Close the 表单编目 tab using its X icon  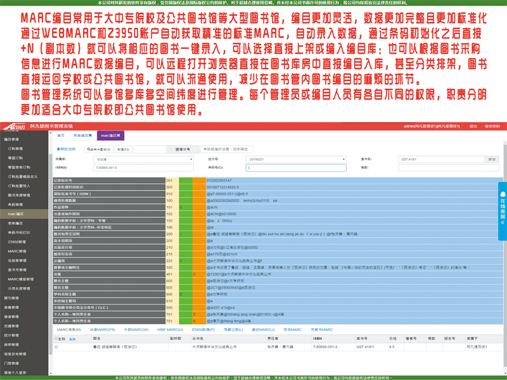(x=90, y=136)
